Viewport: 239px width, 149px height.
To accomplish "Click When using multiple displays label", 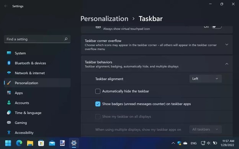I will [x=138, y=130].
